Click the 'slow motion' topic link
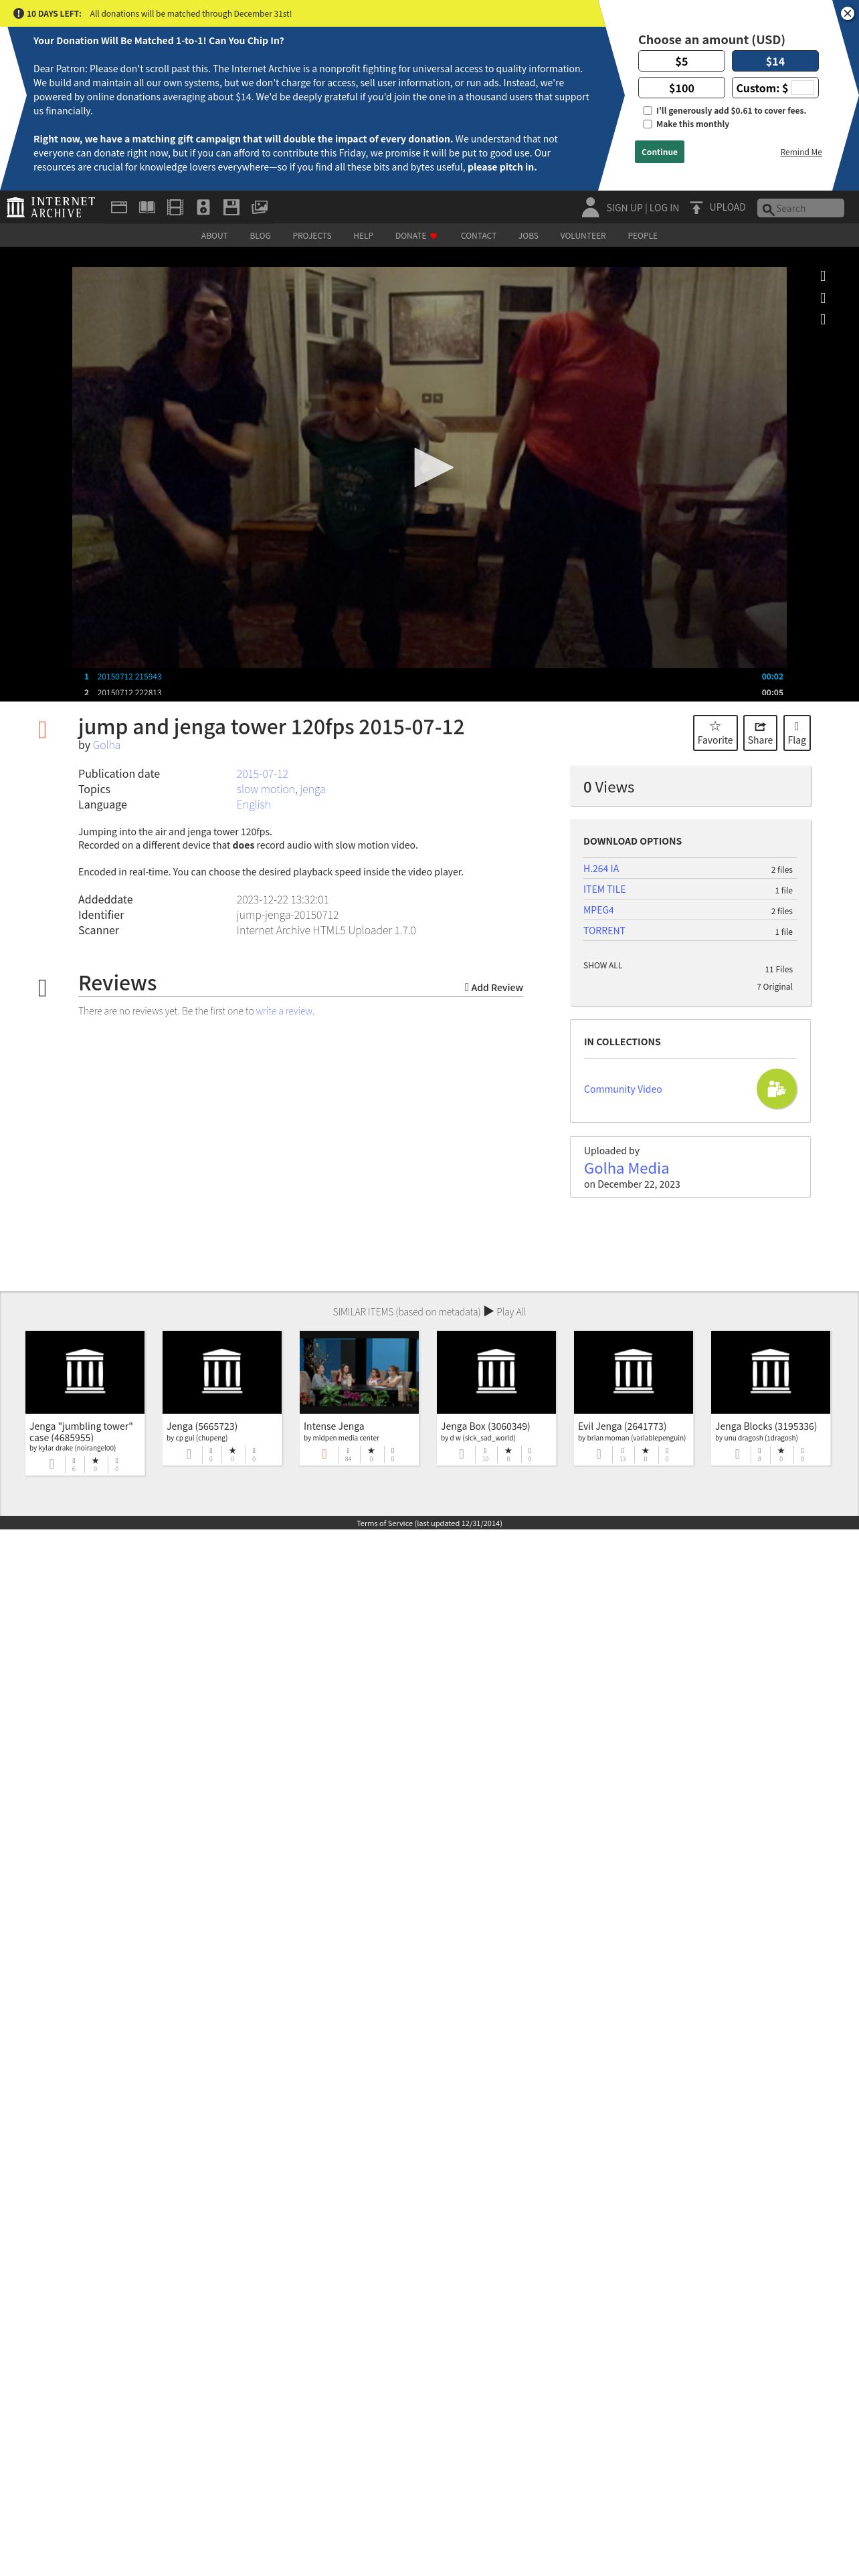This screenshot has width=859, height=2576. pos(266,789)
